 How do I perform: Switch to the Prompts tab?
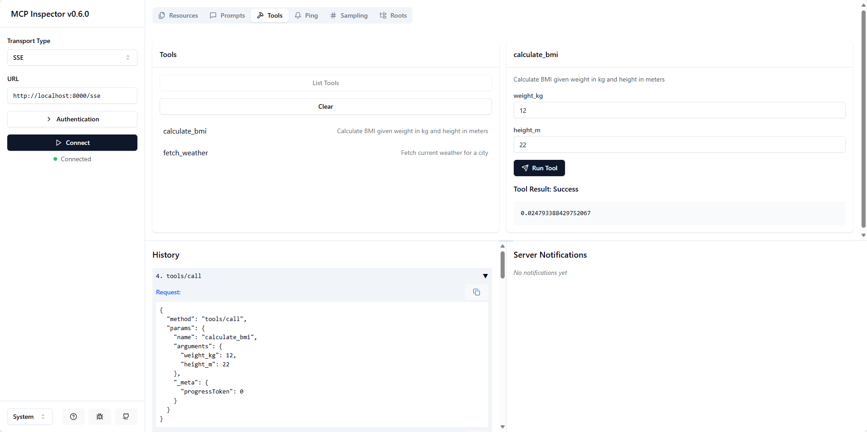(227, 15)
